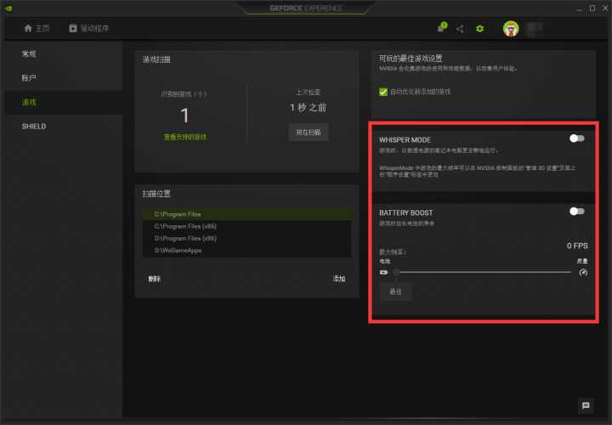Select the Games (游戏) settings section
The height and width of the screenshot is (425, 612).
(x=64, y=102)
